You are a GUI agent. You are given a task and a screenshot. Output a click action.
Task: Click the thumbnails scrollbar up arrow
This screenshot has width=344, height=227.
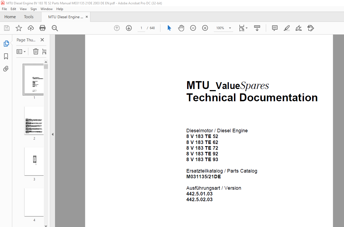click(46, 62)
